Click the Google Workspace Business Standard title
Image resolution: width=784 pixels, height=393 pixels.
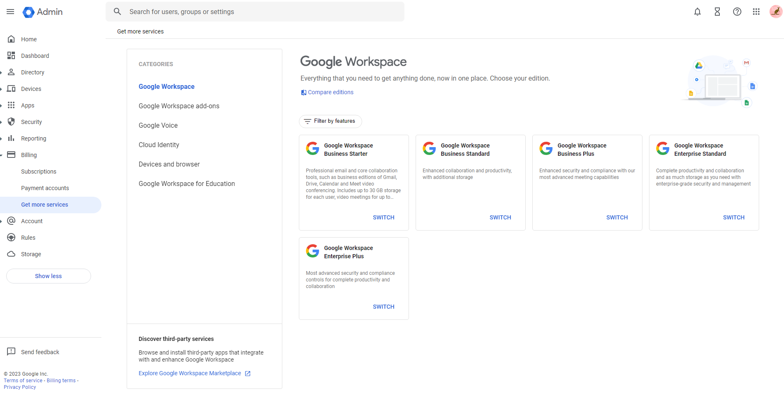(465, 150)
